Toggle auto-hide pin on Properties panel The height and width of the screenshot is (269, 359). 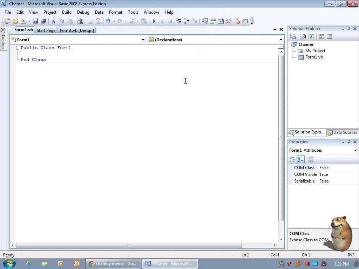[349, 142]
